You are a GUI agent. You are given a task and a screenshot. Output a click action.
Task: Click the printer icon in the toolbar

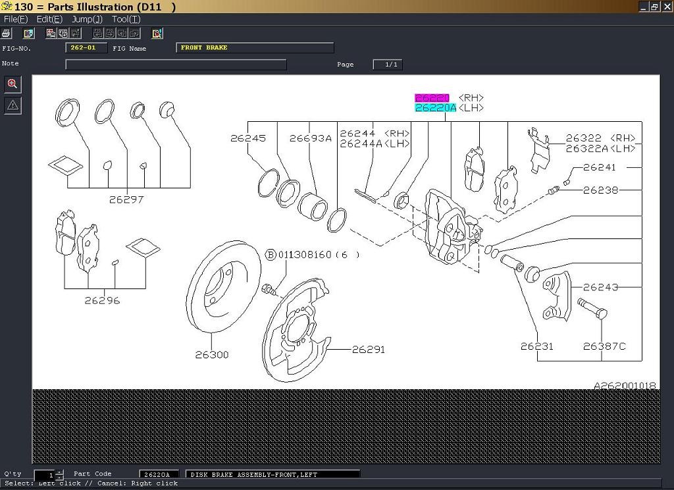coord(7,33)
